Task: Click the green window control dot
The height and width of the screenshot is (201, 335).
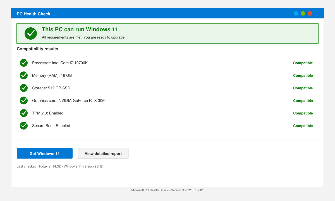Action: pos(303,13)
